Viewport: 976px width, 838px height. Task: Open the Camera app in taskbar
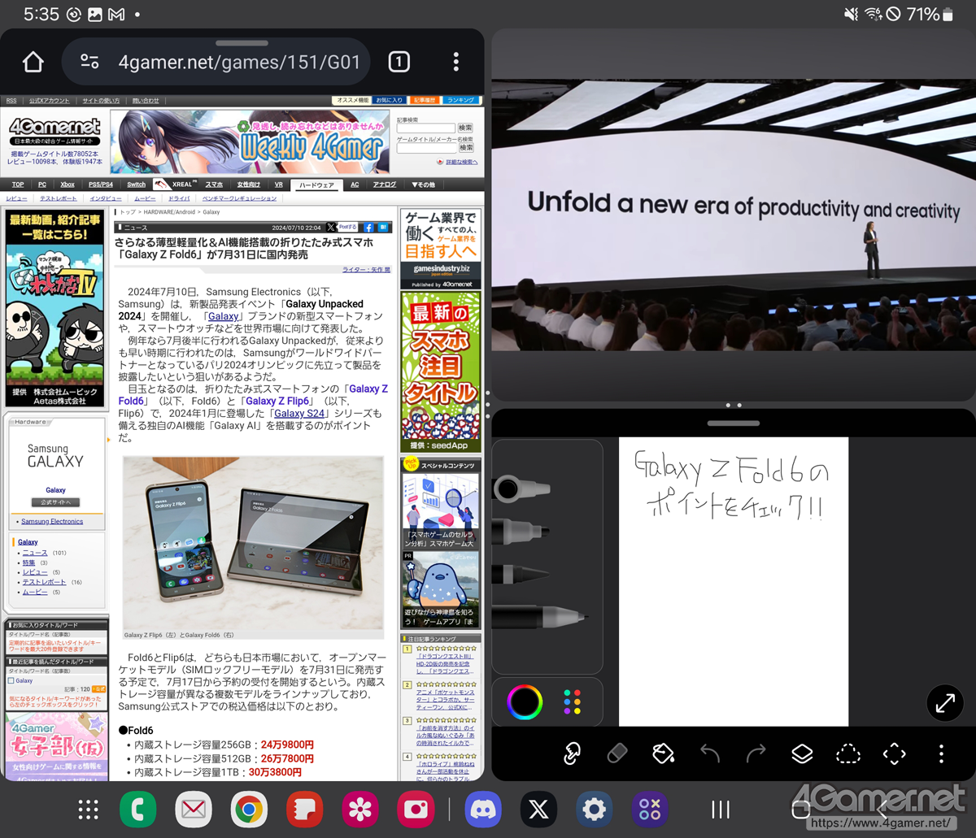point(416,810)
